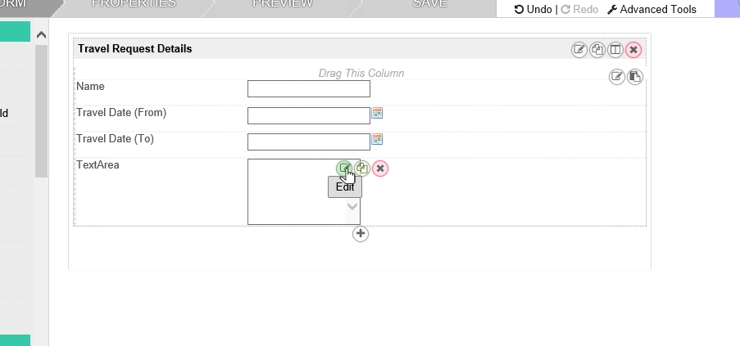Click the green Edit icon on TextArea

click(x=345, y=169)
